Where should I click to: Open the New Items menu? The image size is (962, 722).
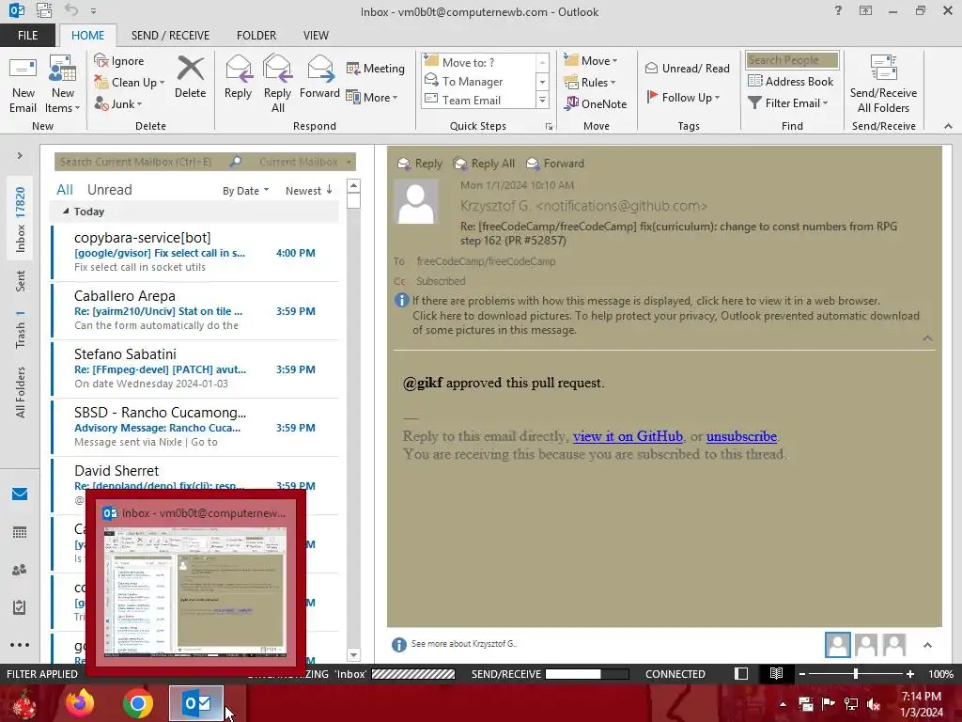63,84
